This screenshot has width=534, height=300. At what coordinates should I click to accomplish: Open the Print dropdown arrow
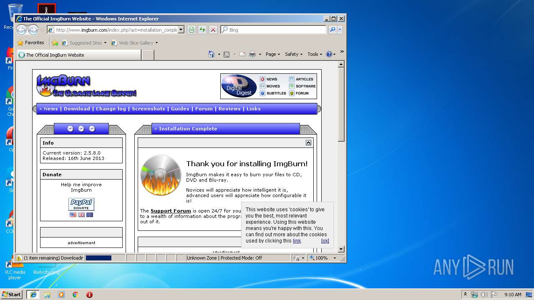[x=260, y=54]
